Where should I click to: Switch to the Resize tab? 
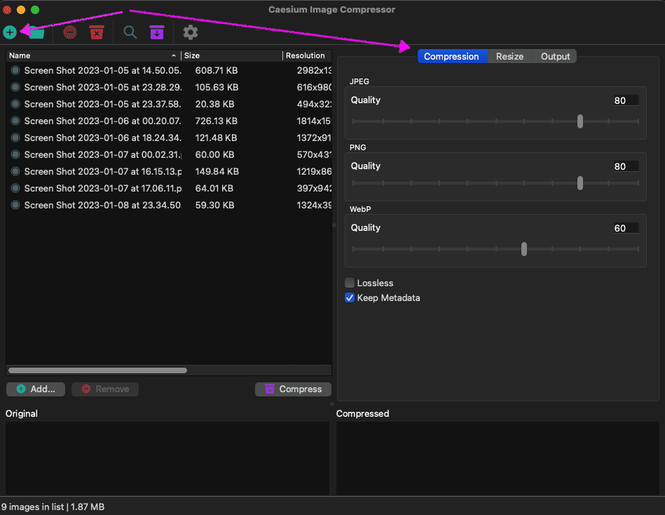[x=509, y=57]
